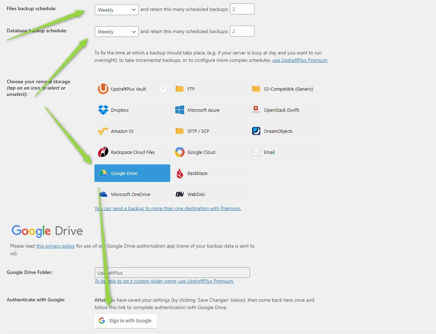Choose the SFTP / SCP folder icon
Screen dimensions: 436x334
(x=180, y=131)
